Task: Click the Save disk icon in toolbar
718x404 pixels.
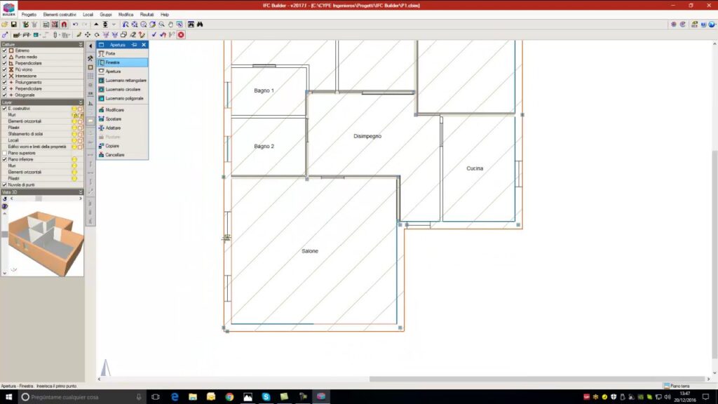Action: [13, 25]
